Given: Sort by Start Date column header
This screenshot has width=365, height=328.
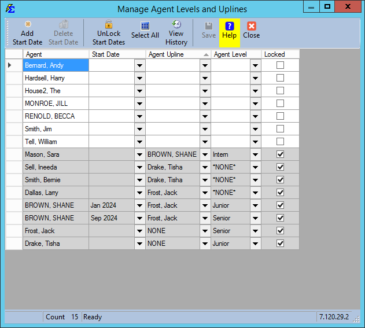Looking at the screenshot, I should coord(117,54).
